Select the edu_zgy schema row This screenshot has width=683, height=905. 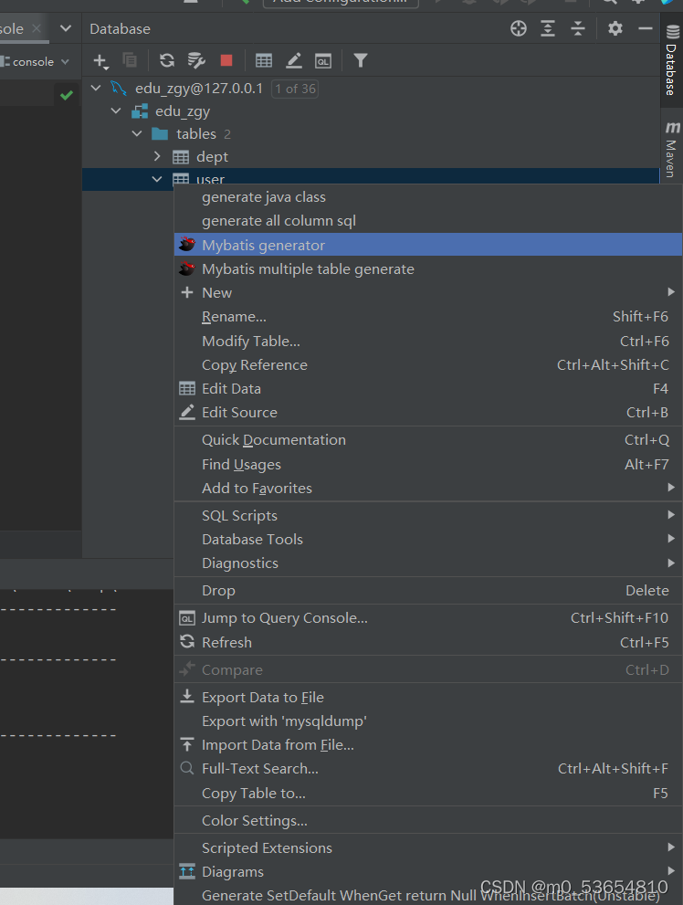(x=371, y=110)
